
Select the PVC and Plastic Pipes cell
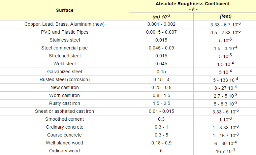coord(64,32)
